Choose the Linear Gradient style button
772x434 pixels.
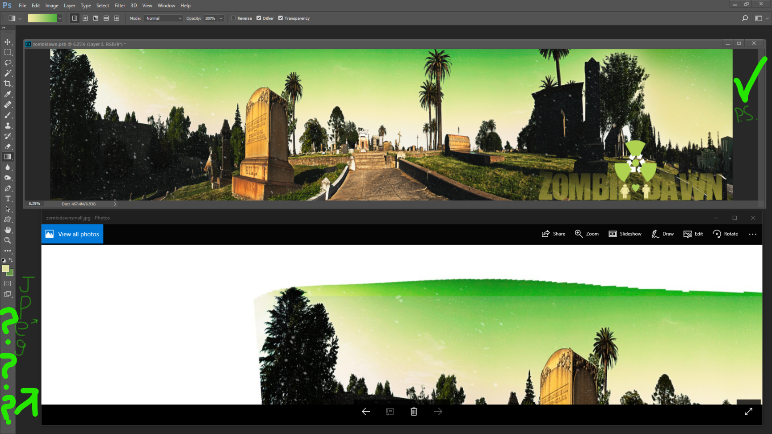[x=75, y=18]
